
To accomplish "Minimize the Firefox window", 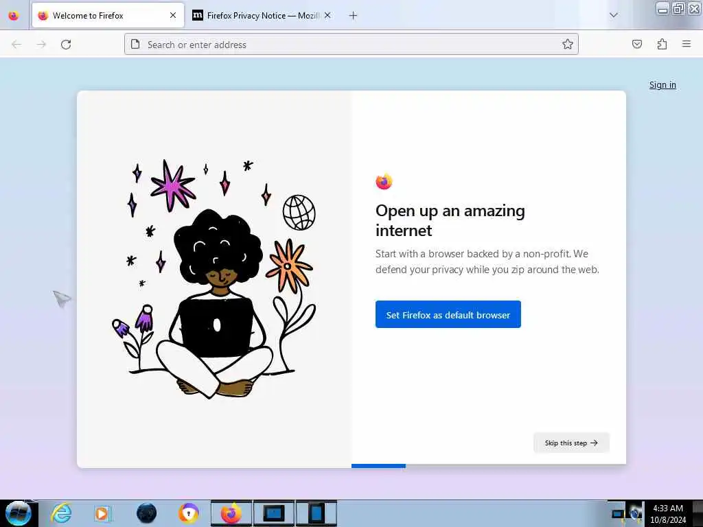I will point(662,8).
